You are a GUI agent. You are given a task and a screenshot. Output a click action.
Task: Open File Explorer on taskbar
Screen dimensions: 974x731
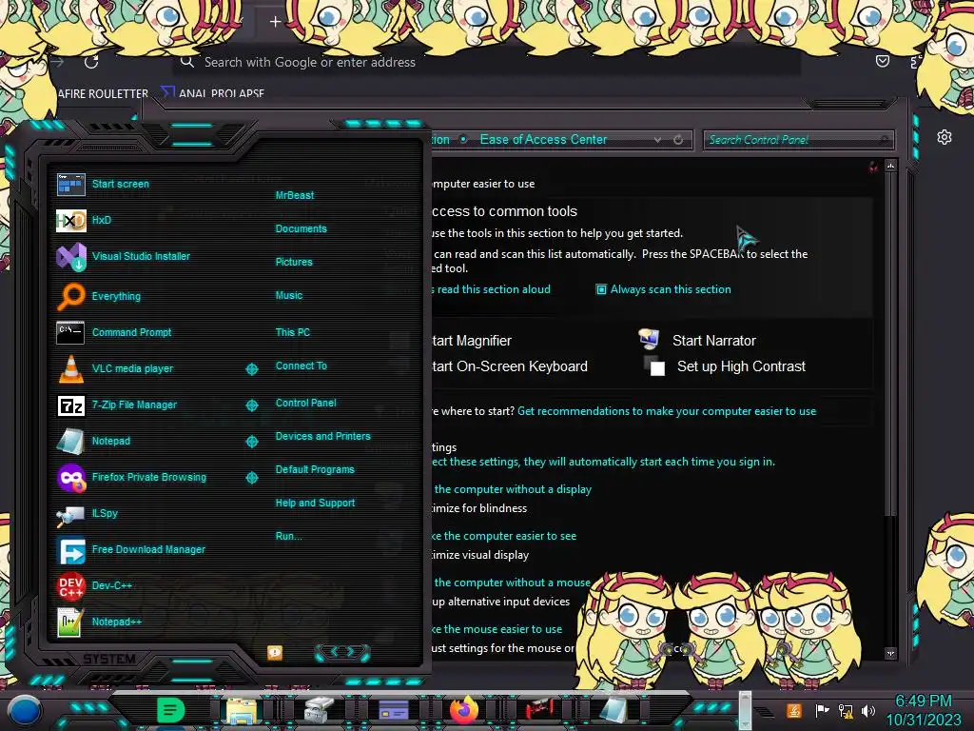tap(241, 710)
